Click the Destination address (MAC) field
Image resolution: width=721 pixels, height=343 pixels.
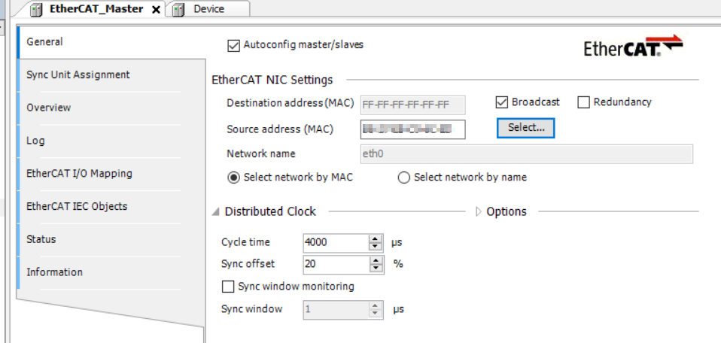point(413,105)
